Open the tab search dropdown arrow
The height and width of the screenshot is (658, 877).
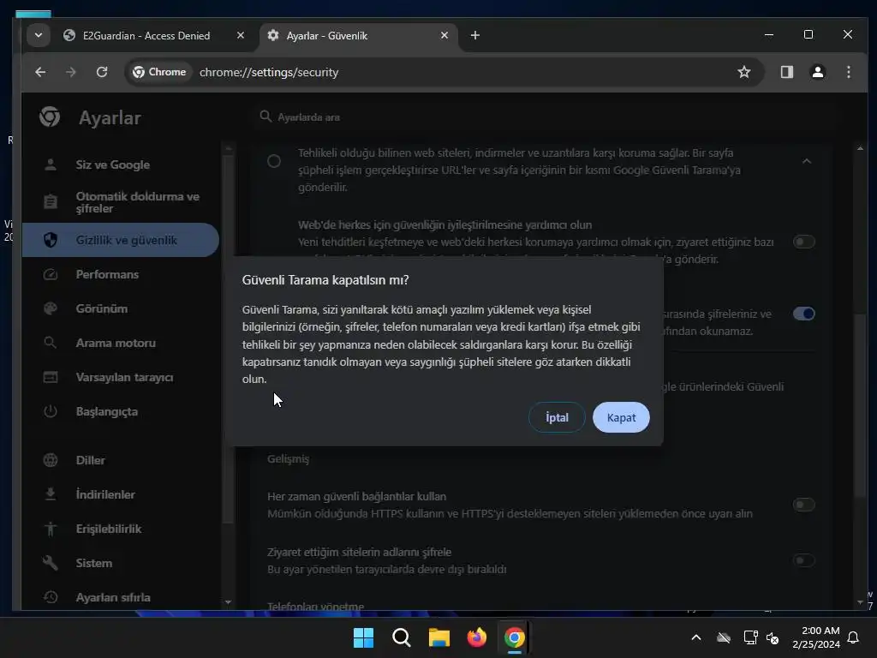(x=38, y=35)
